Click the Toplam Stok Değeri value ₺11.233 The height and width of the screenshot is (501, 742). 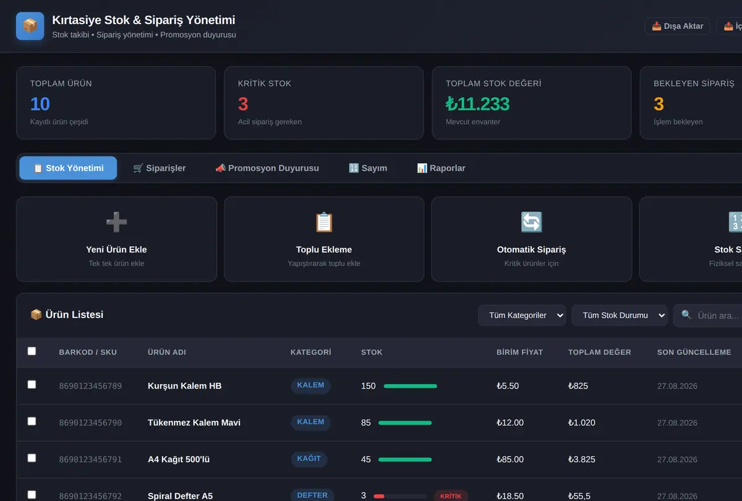point(477,104)
